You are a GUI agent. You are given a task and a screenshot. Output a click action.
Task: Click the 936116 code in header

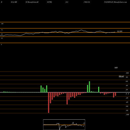pyautogui.click(x=87, y=2)
